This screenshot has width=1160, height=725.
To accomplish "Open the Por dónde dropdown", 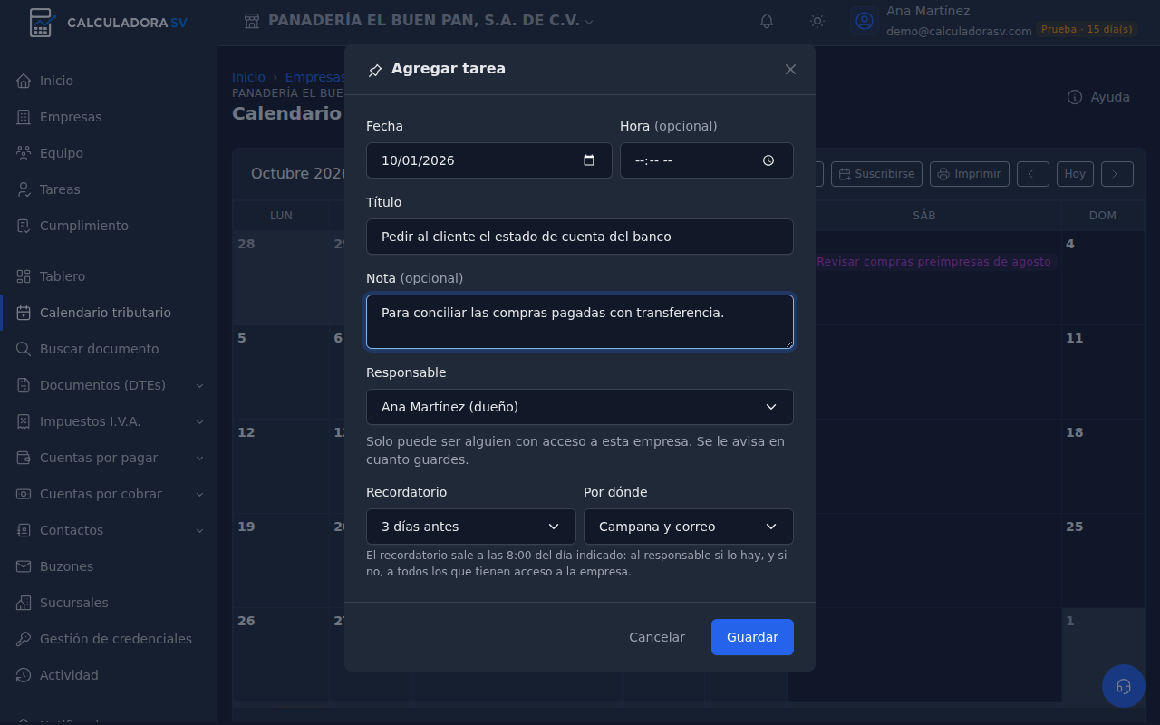I will click(x=689, y=527).
